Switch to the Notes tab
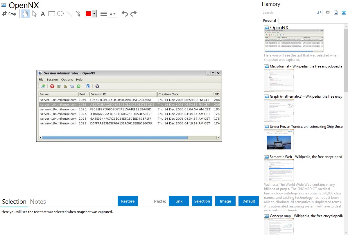The image size is (348, 235). (38, 202)
